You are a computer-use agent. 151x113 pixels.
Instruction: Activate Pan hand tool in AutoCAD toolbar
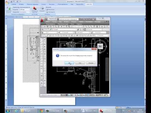pyautogui.click(x=84, y=26)
